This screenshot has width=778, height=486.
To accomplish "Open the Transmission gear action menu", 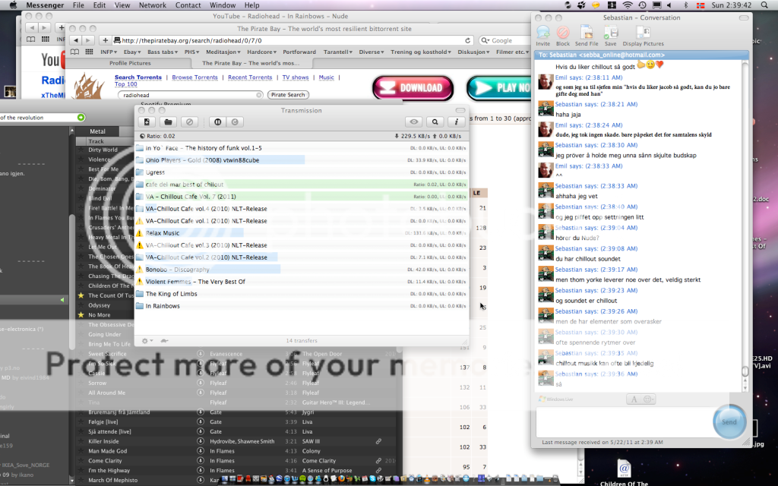I will (x=147, y=340).
